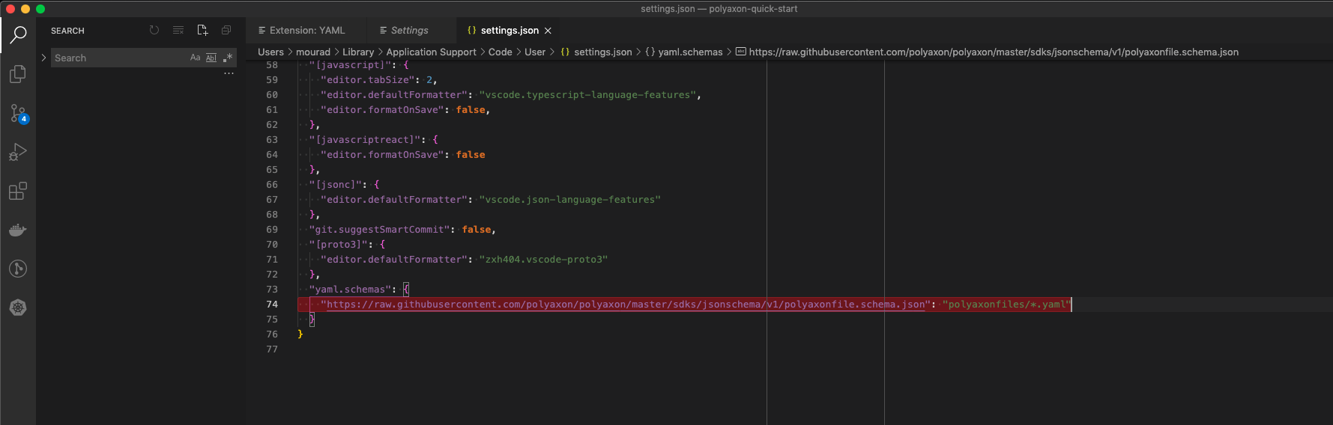Close the settings.json tab
Viewport: 1333px width, 425px height.
(x=548, y=31)
